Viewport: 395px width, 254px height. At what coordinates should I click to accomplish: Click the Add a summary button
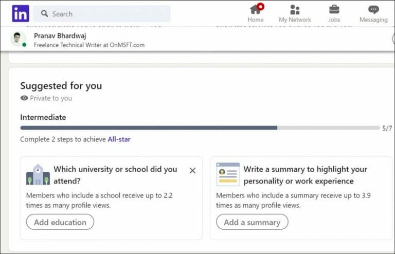pyautogui.click(x=252, y=222)
